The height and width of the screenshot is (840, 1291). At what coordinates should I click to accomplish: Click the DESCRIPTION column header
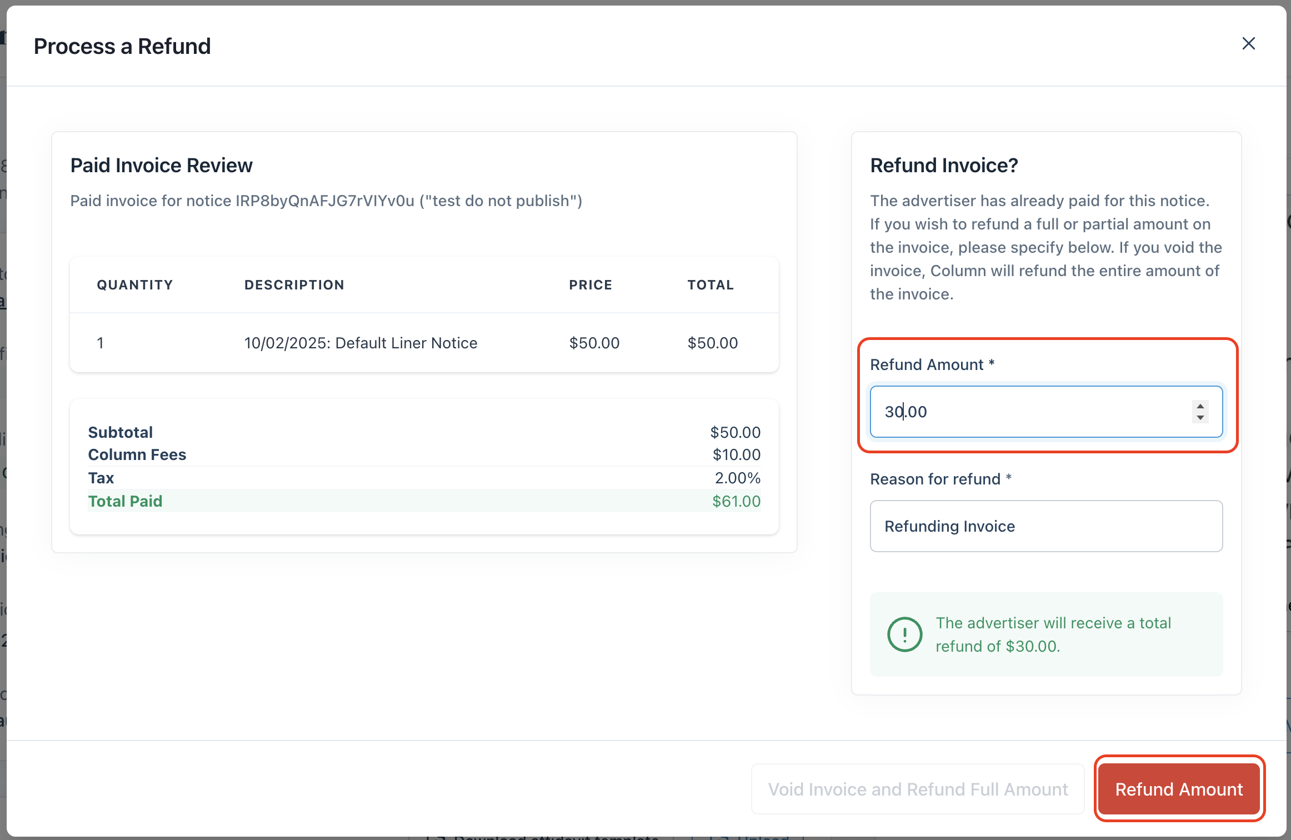point(294,285)
